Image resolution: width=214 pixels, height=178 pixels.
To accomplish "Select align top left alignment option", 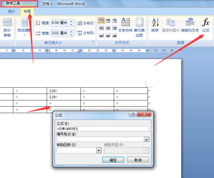I will point(101,21).
